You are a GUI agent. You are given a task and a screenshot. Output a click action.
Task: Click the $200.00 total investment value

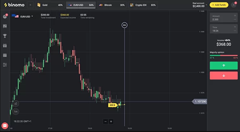45,15
